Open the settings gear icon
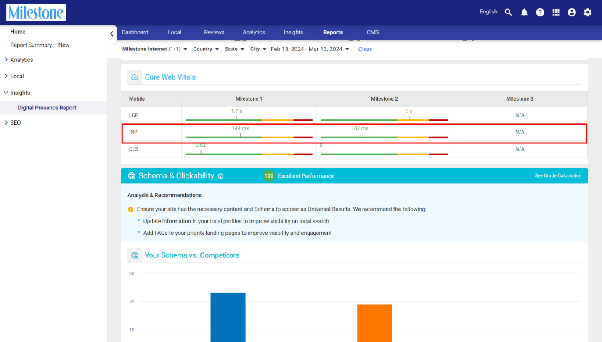The image size is (602, 342). [588, 13]
